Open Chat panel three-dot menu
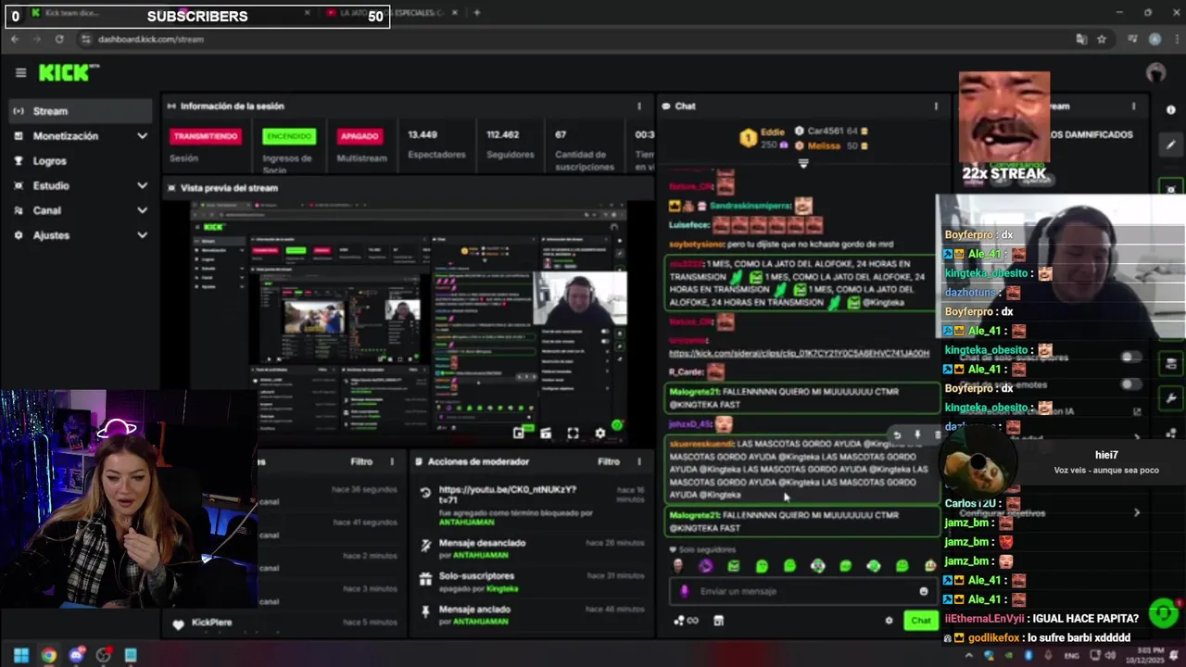The height and width of the screenshot is (667, 1186). pos(936,107)
